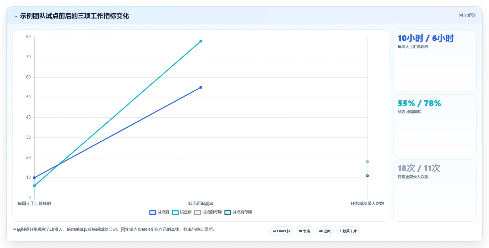Click the gray data point at 18

(x=367, y=161)
